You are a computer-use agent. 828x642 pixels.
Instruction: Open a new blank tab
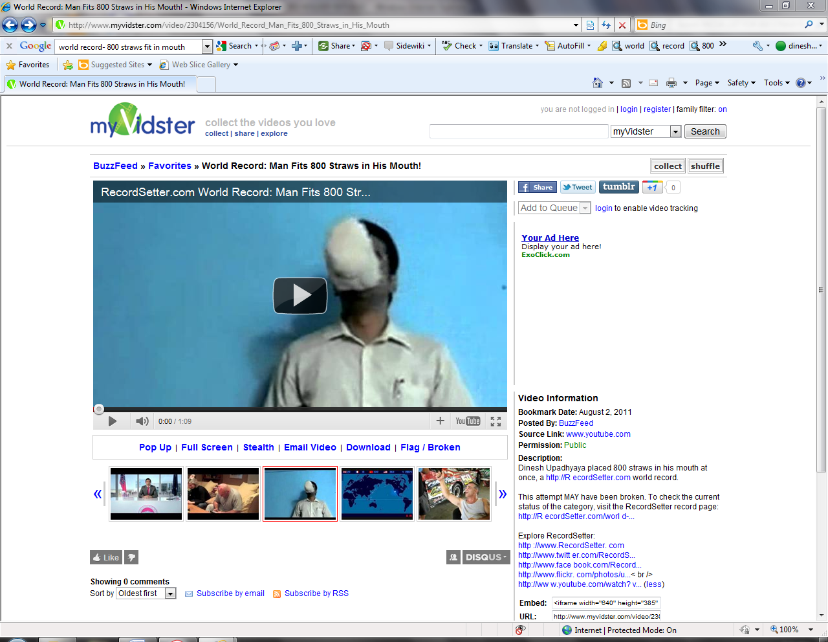click(206, 85)
